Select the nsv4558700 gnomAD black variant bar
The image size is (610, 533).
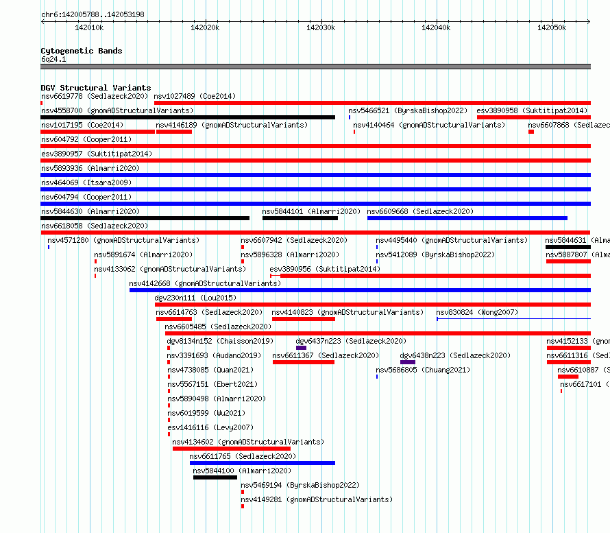(188, 117)
